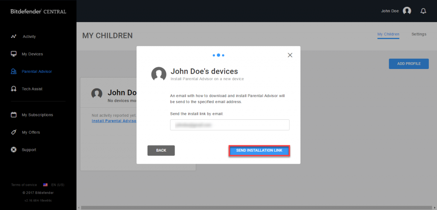The image size is (437, 210).
Task: Click the version number text in sidebar
Action: click(x=38, y=200)
